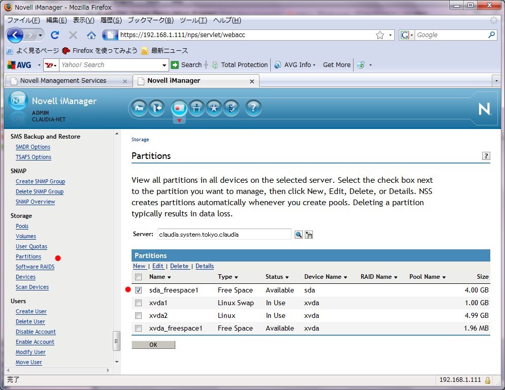Open iManager Home view icon
The width and height of the screenshot is (505, 390).
pyautogui.click(x=139, y=108)
